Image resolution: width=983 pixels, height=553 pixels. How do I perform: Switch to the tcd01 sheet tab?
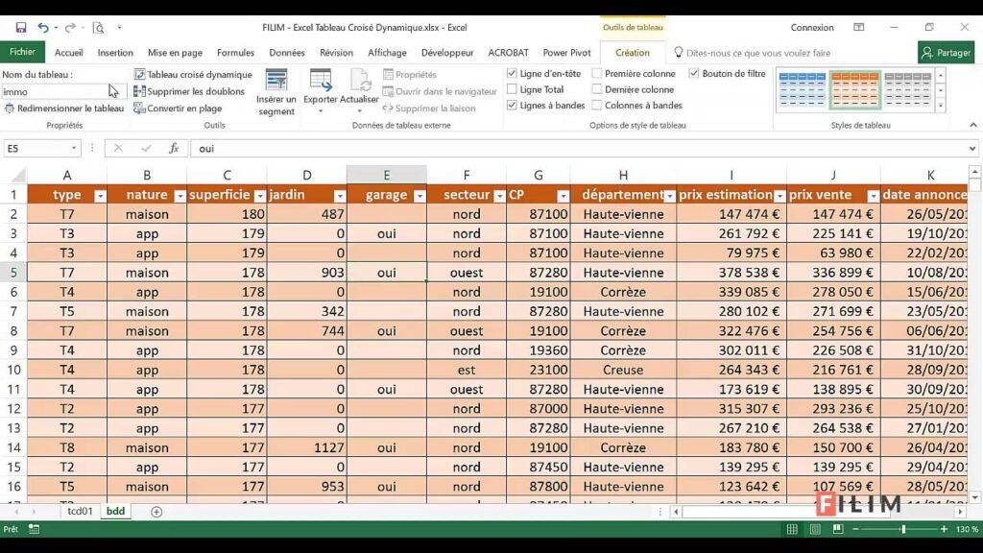pyautogui.click(x=80, y=512)
